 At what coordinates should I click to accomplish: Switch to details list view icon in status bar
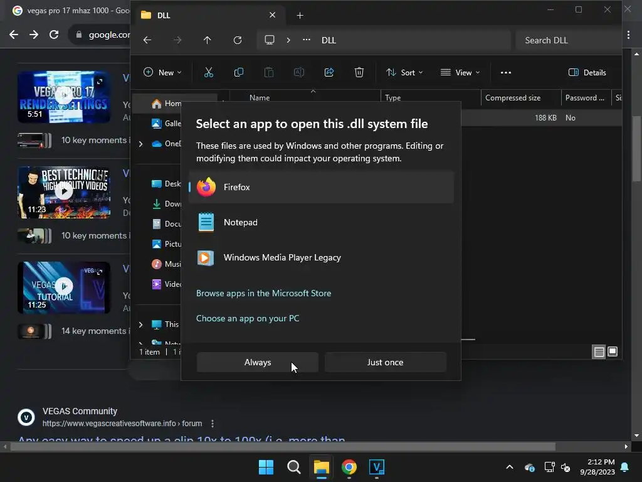[599, 351]
